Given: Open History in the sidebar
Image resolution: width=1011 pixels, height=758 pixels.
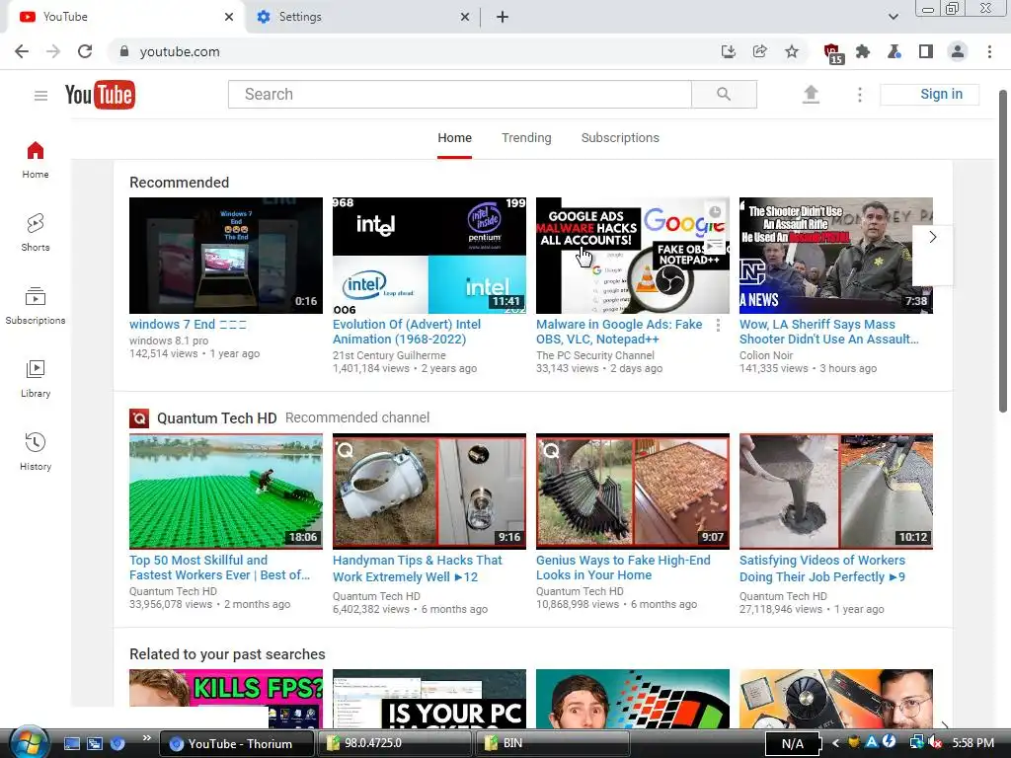Looking at the screenshot, I should pyautogui.click(x=36, y=452).
